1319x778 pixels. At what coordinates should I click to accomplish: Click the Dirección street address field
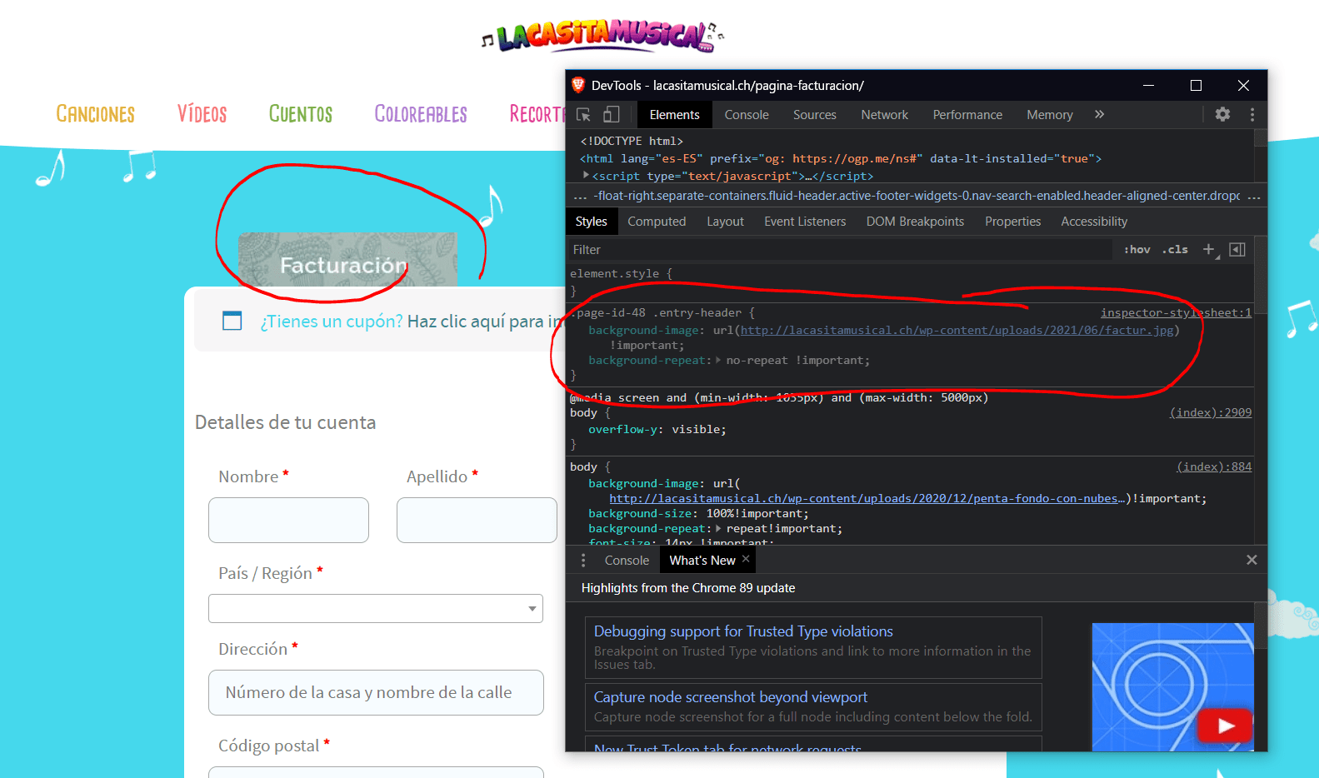pos(376,693)
